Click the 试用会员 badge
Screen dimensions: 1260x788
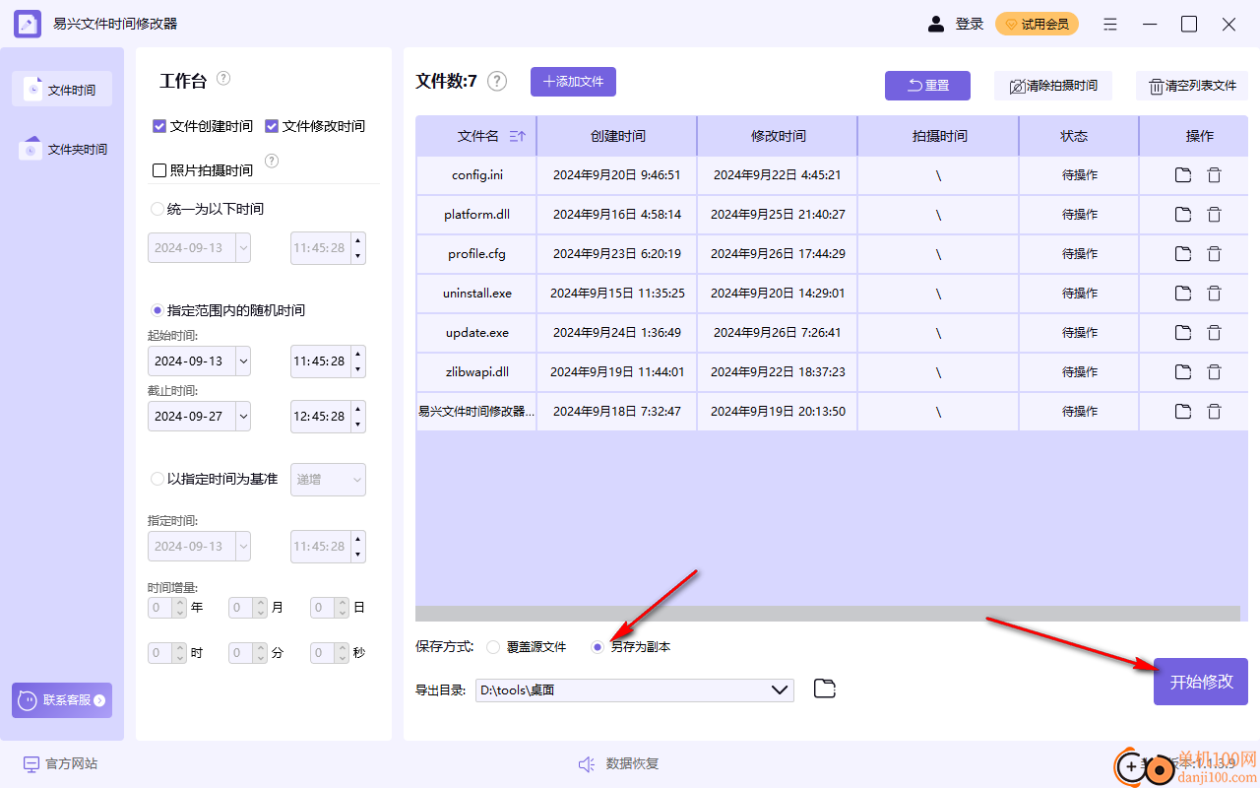pos(1037,24)
